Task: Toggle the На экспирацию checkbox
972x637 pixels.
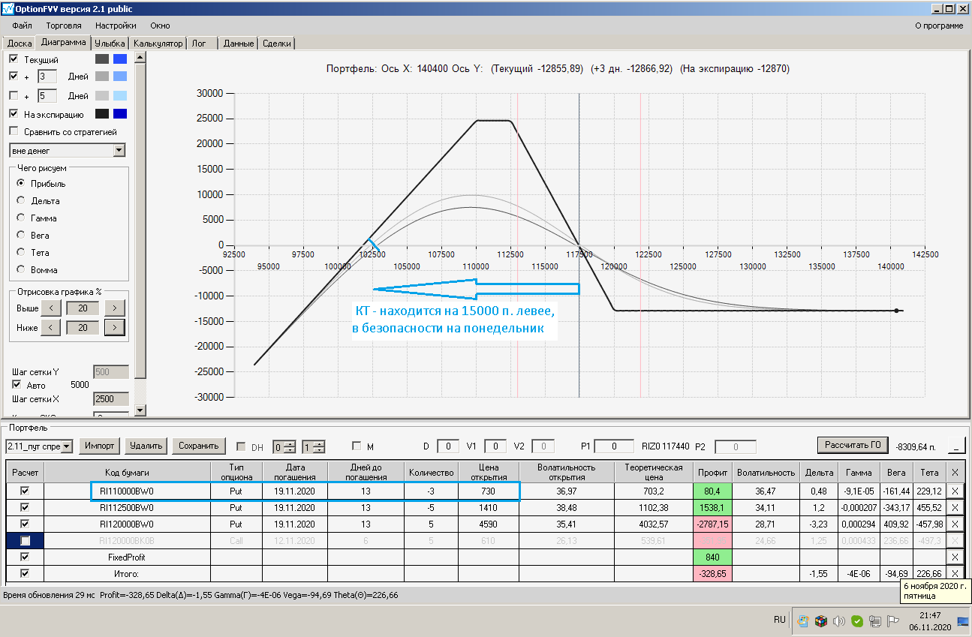Action: (x=14, y=114)
